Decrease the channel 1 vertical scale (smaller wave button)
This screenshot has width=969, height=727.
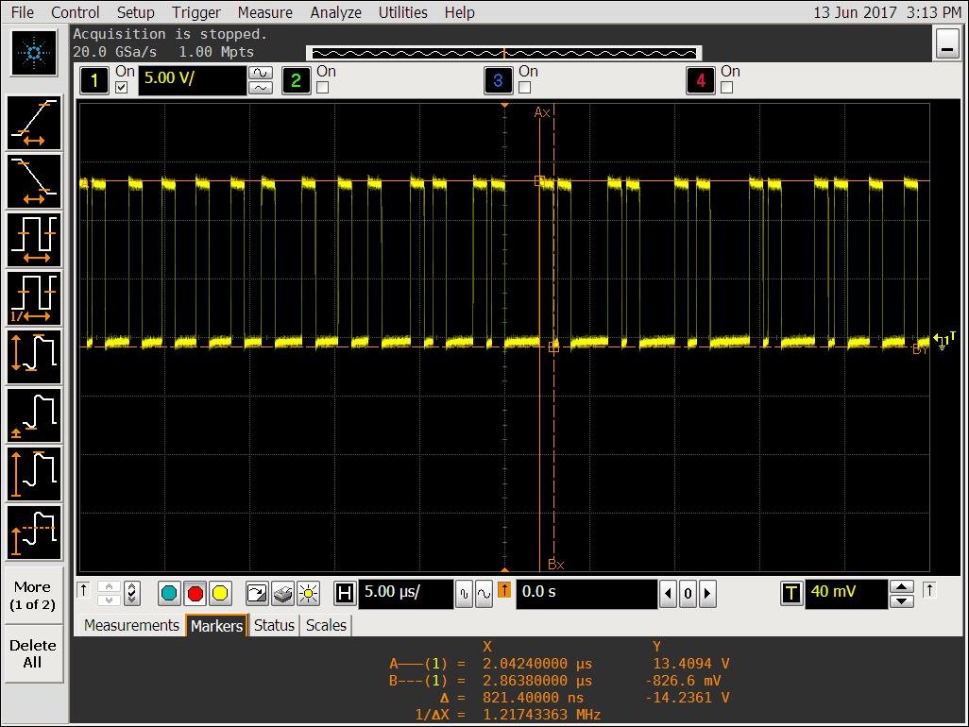point(261,88)
